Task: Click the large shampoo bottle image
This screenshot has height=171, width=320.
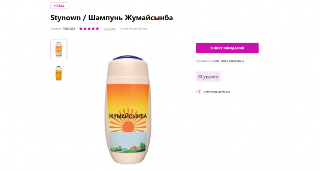Action: [128, 110]
